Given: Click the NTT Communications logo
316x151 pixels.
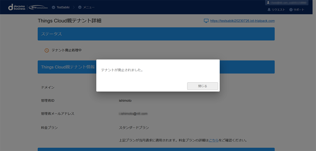Looking at the screenshot, I should 38,8.
